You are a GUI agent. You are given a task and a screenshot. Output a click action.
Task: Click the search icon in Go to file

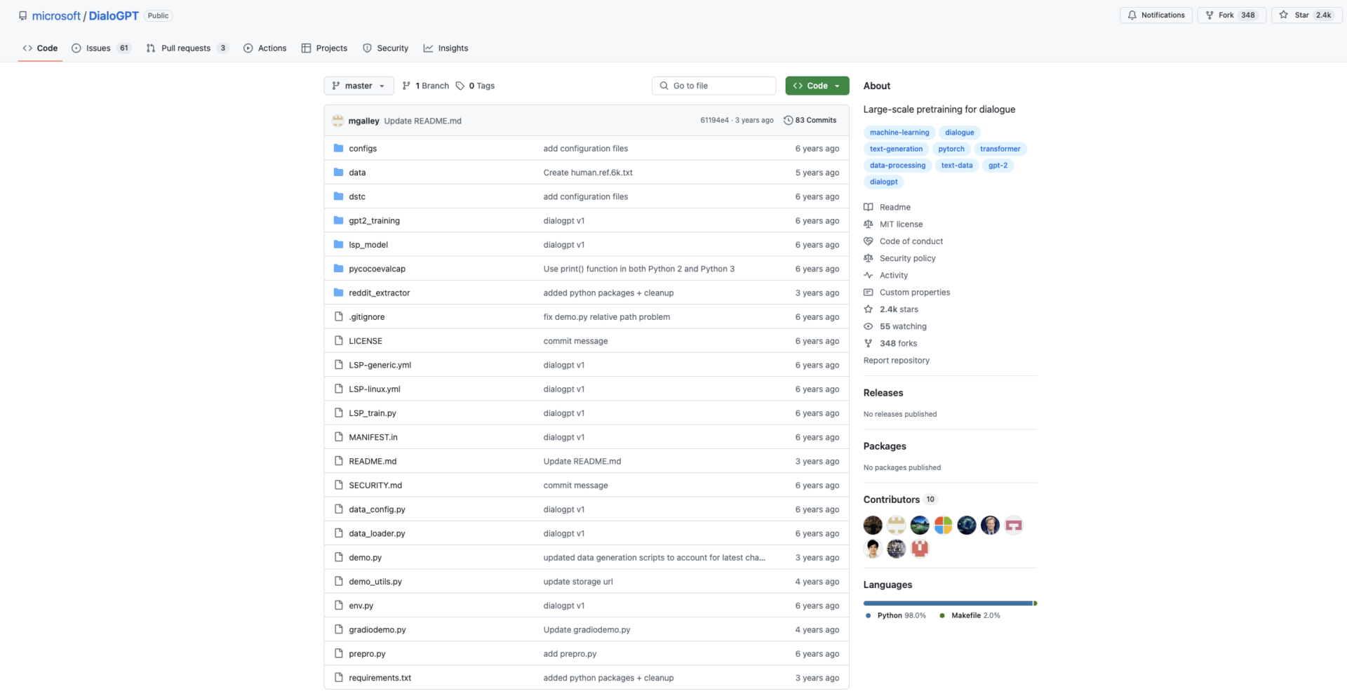pos(664,86)
